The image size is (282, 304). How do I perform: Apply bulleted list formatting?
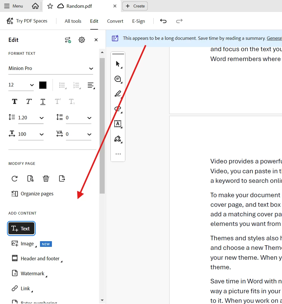click(63, 85)
